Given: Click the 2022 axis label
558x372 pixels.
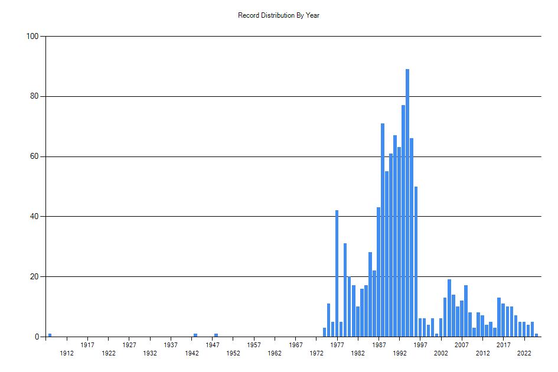Looking at the screenshot, I should coord(525,353).
